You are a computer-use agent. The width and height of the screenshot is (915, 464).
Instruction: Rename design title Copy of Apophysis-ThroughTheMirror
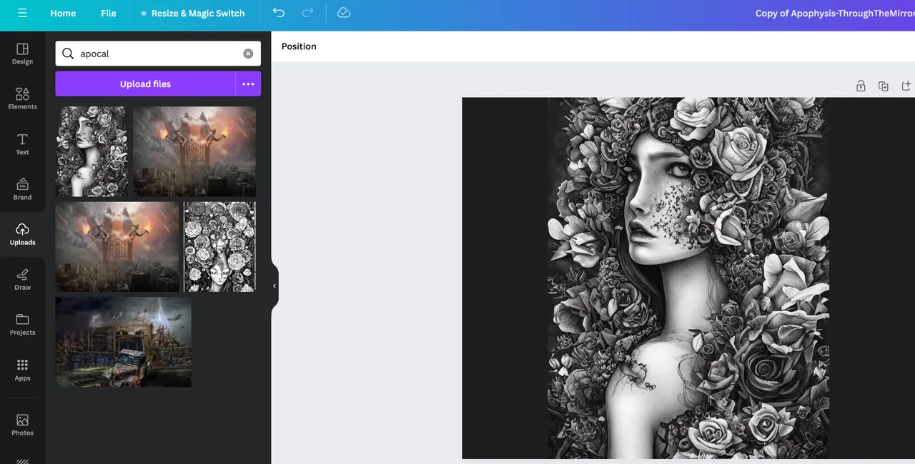click(x=835, y=13)
